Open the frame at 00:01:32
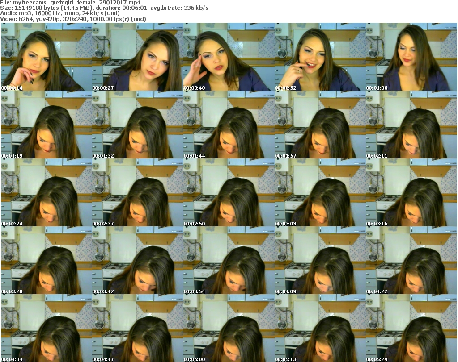458x362 pixels. 138,125
